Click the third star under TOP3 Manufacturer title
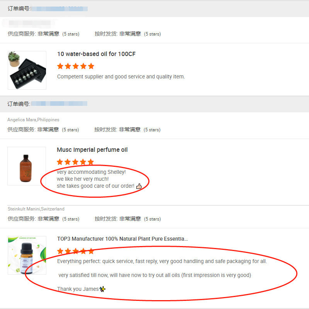The image size is (309, 309). [x=76, y=251]
